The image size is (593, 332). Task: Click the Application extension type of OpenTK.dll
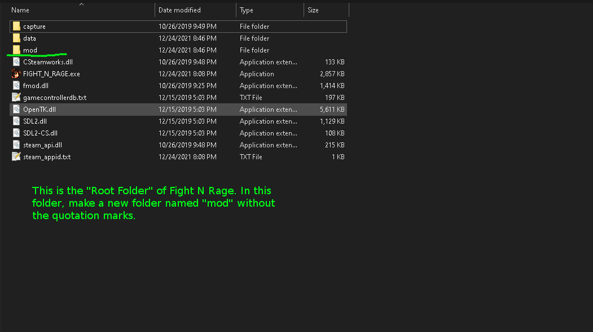click(269, 110)
